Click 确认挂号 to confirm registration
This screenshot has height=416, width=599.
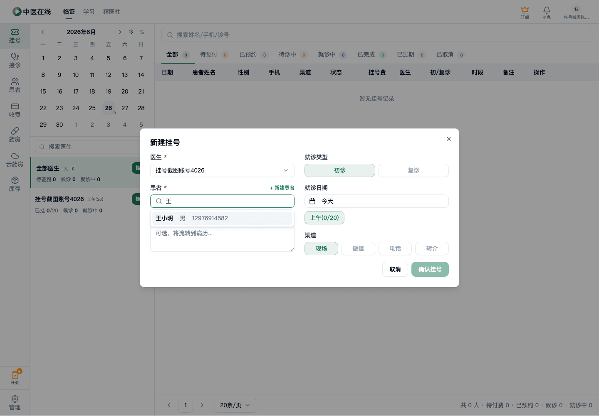pos(430,269)
